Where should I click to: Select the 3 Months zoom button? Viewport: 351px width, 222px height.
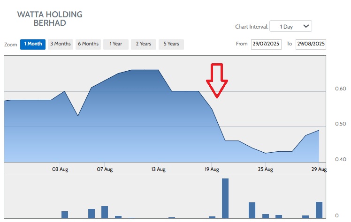tap(61, 44)
